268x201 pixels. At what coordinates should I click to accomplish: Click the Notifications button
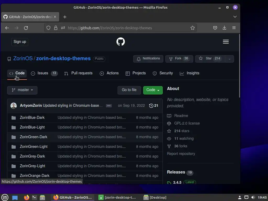[148, 59]
